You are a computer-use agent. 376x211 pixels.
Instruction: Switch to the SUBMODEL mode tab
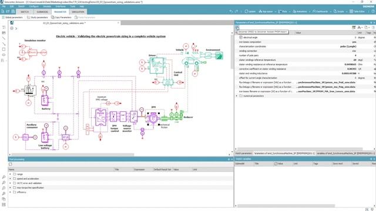42,12
